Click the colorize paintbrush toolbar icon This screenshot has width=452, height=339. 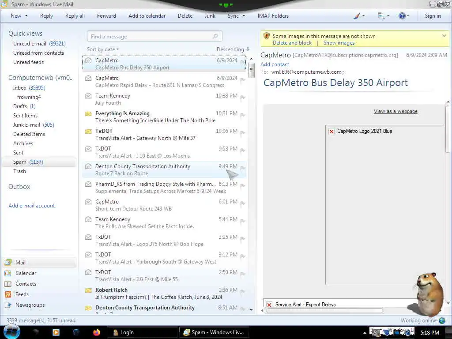coord(357,16)
